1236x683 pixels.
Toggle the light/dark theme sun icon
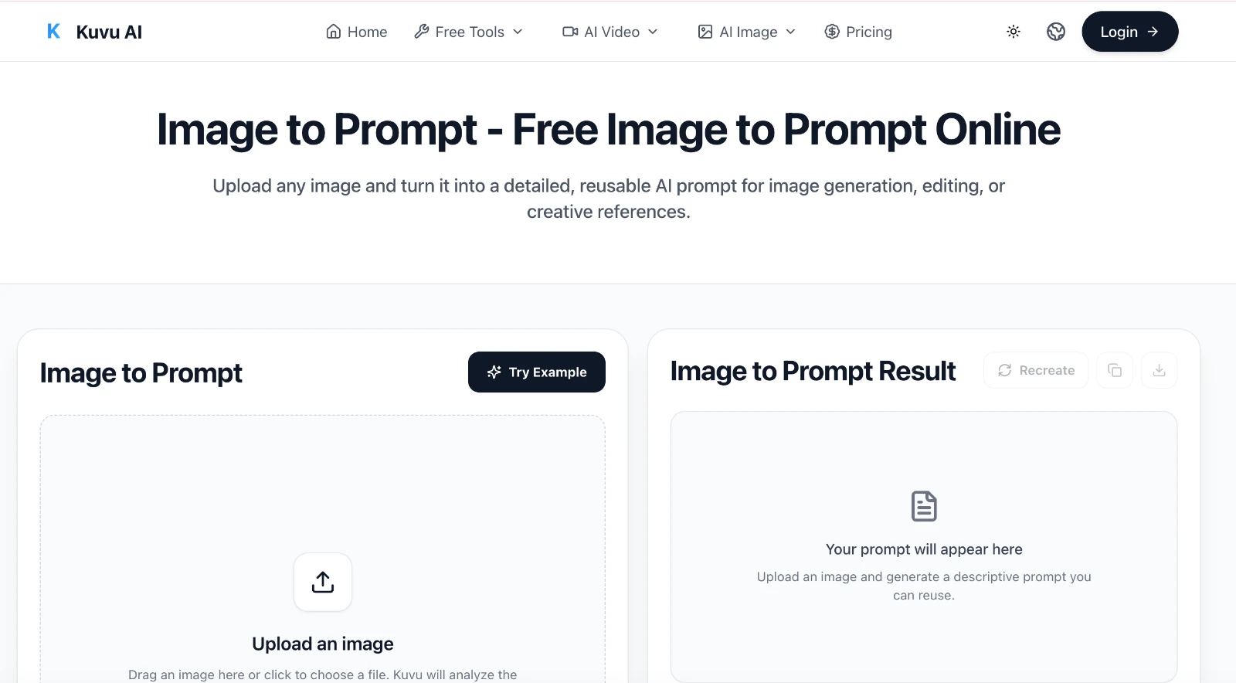click(x=1014, y=32)
